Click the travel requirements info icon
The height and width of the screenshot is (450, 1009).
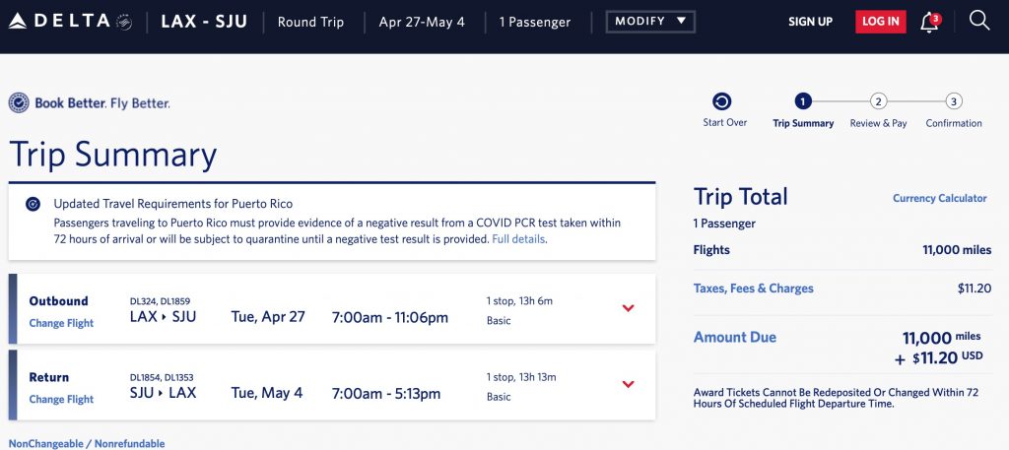(33, 204)
